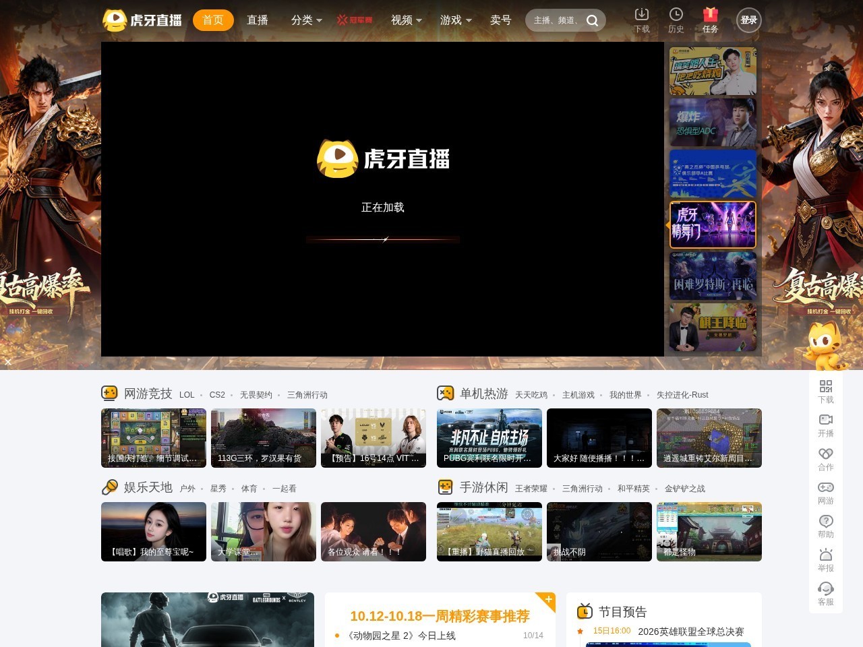Select the 虎牙精舞门 stream thumbnail

coord(713,224)
